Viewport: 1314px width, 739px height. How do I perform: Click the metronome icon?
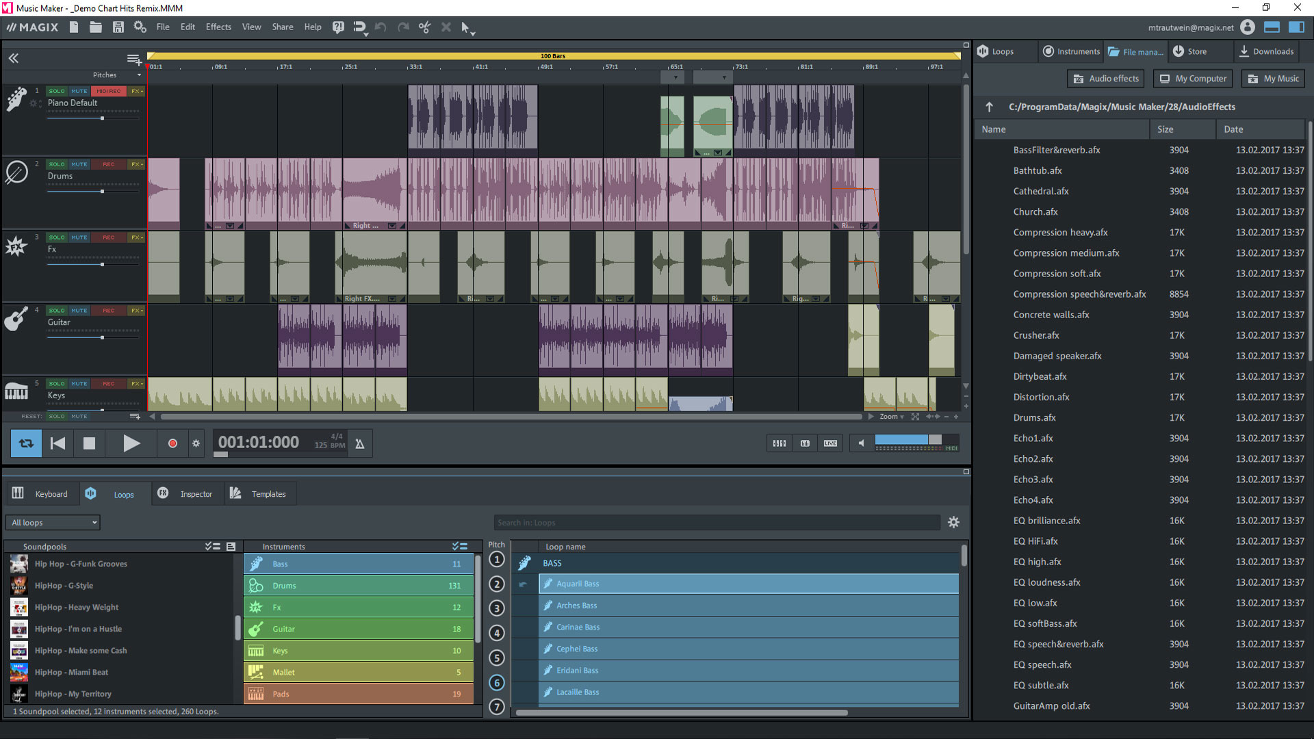point(359,444)
